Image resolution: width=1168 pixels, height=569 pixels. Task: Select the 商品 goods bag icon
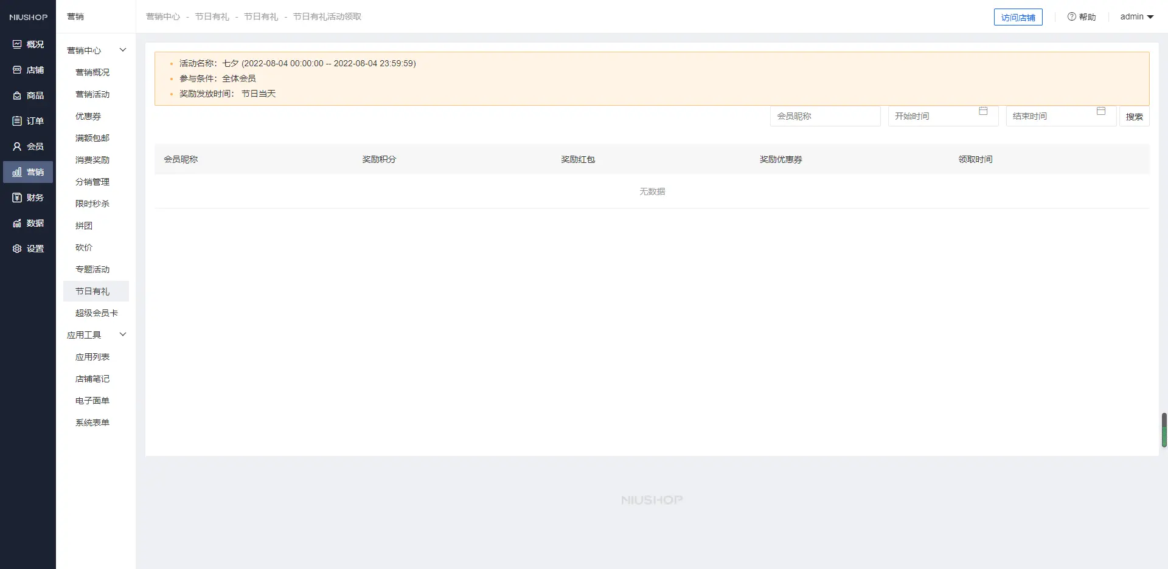point(17,95)
